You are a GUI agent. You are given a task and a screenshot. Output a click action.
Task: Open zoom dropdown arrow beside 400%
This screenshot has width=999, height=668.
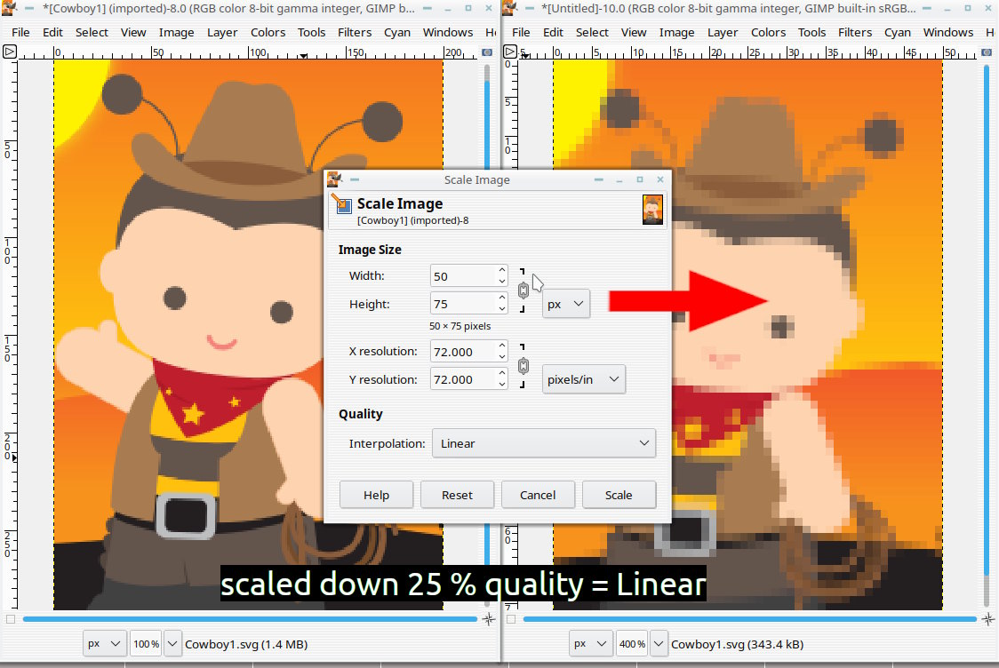[x=659, y=644]
